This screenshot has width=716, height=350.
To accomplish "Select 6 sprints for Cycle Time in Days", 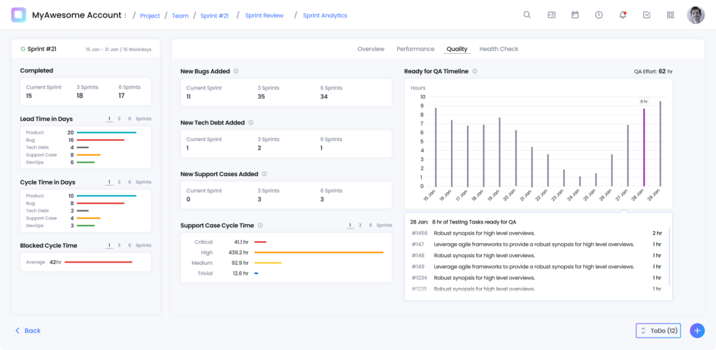I will click(x=129, y=182).
